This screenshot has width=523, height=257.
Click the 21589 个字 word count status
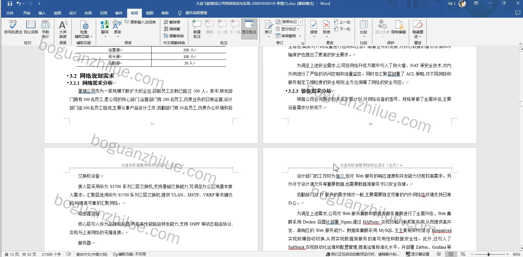tap(51, 254)
